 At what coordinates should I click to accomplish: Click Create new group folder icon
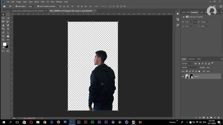[x=211, y=118]
